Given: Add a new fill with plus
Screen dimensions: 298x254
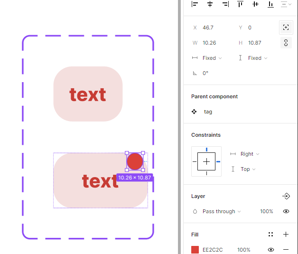Looking at the screenshot, I should 286,235.
